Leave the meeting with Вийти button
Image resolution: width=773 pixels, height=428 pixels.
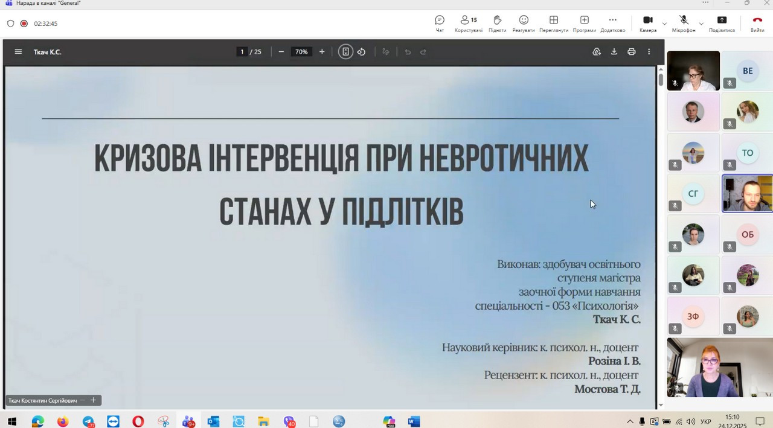[x=757, y=24]
